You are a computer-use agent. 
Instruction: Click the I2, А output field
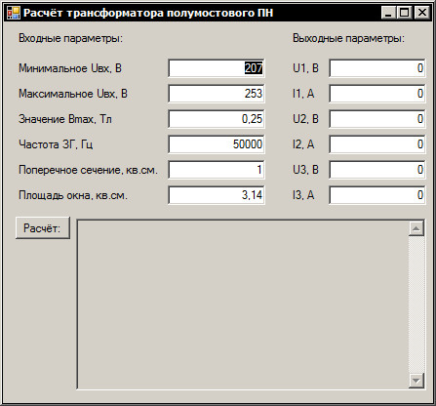tap(377, 144)
